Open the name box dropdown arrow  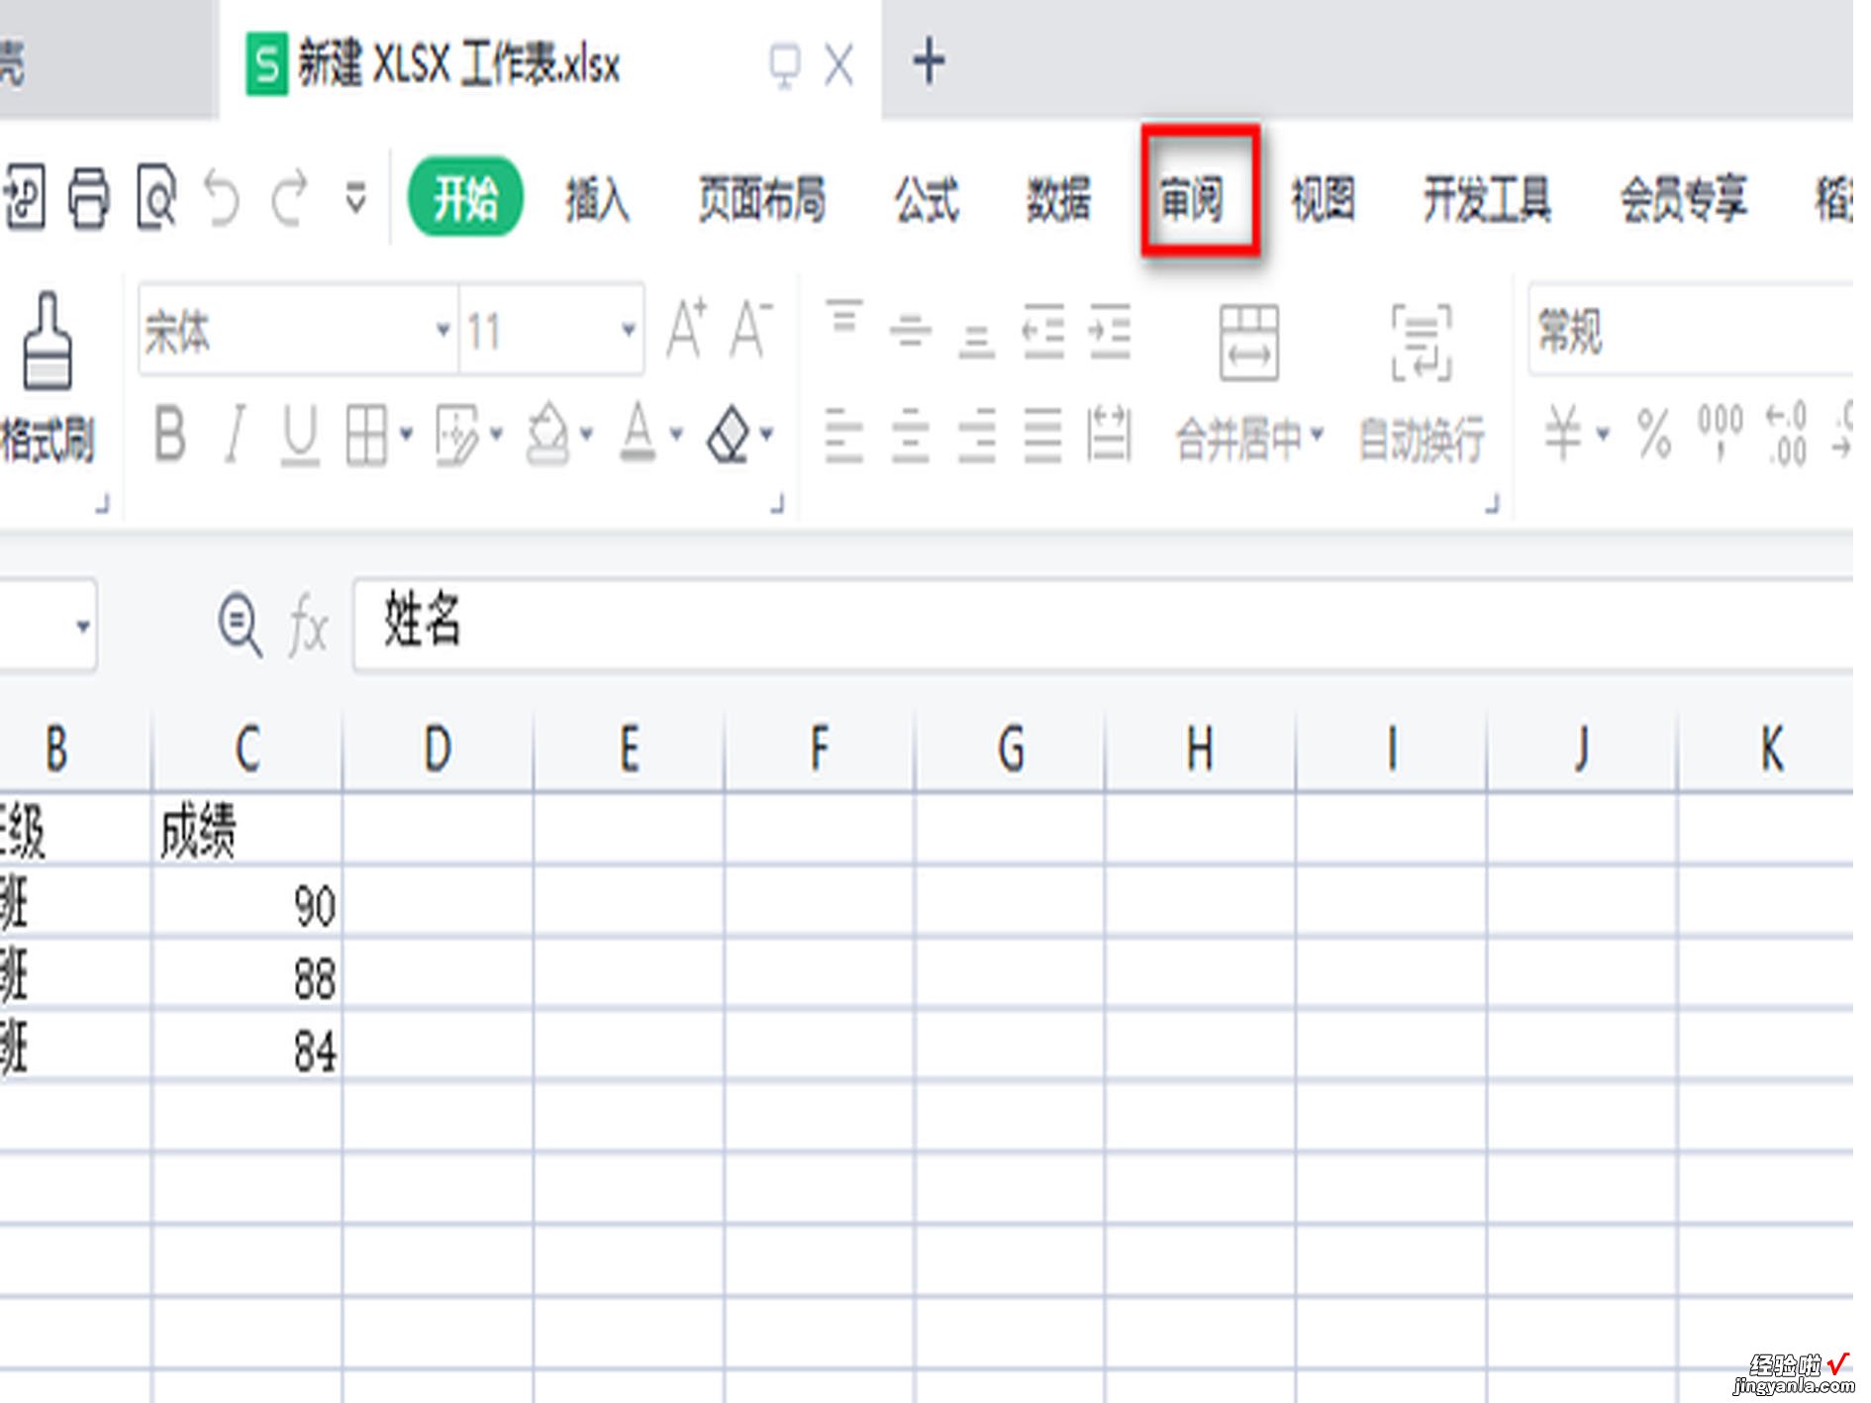[x=83, y=626]
